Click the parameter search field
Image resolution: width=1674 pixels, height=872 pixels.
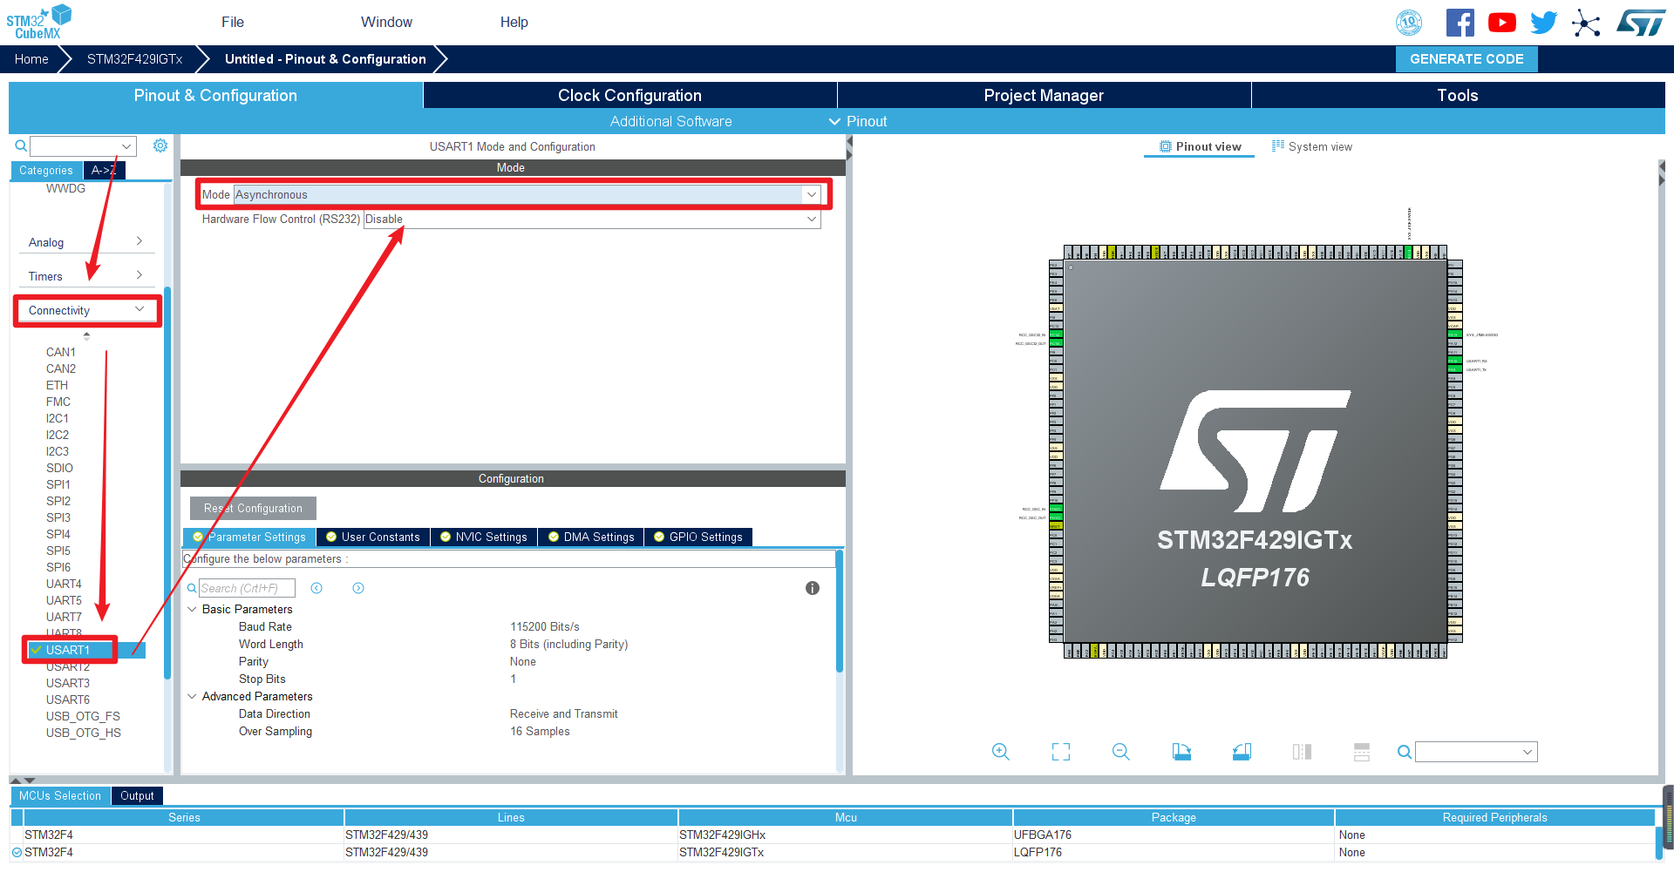tap(247, 588)
